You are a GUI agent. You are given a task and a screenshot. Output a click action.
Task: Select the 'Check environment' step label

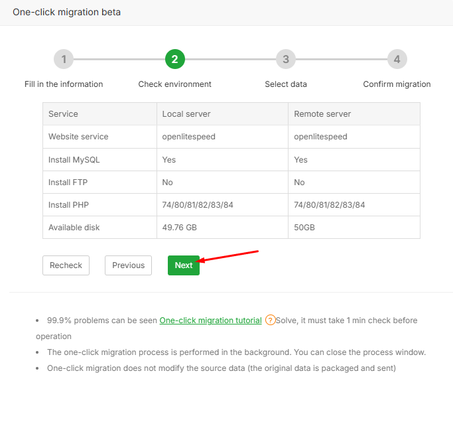(174, 84)
